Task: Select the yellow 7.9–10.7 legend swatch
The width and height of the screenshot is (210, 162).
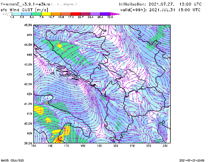Action: pyautogui.click(x=46, y=14)
